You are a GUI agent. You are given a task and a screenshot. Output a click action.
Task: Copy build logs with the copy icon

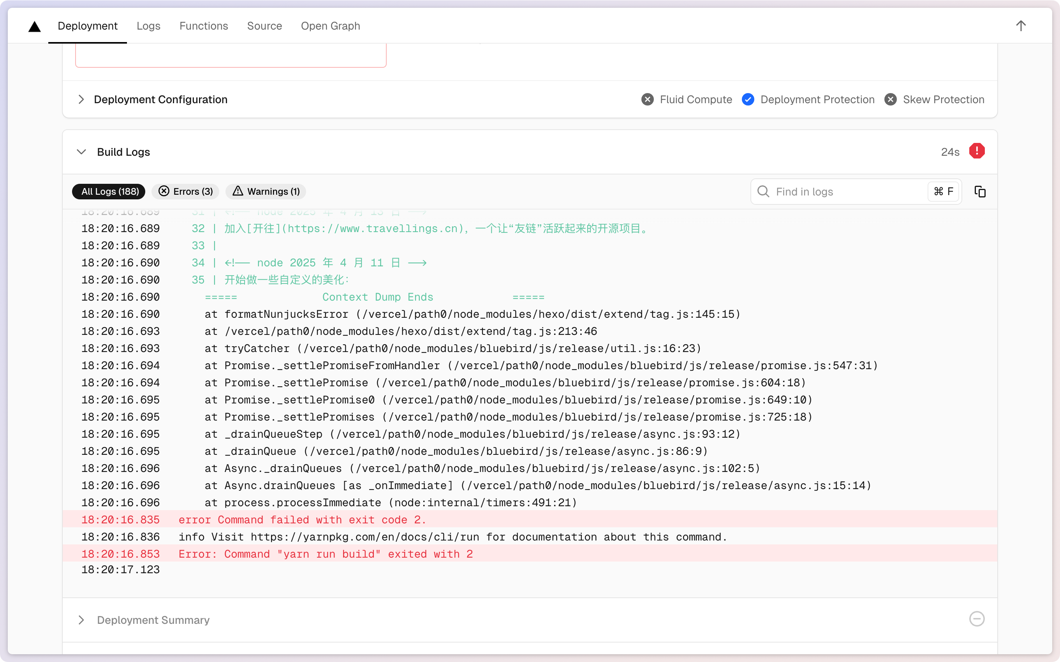(x=980, y=191)
